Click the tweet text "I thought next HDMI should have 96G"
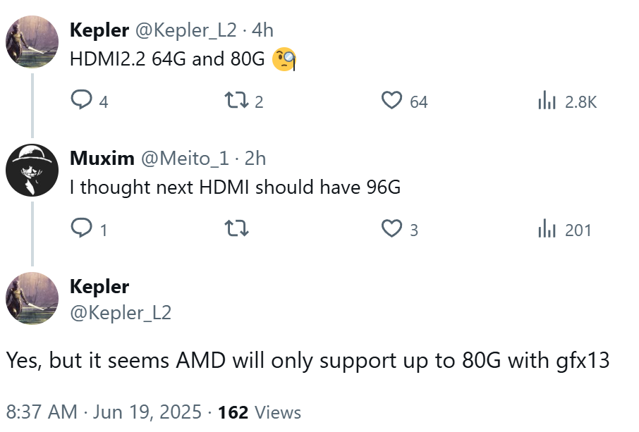The height and width of the screenshot is (432, 639). (x=235, y=187)
